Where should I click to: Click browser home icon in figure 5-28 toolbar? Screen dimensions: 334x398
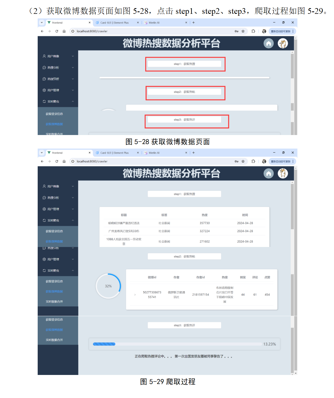point(64,31)
